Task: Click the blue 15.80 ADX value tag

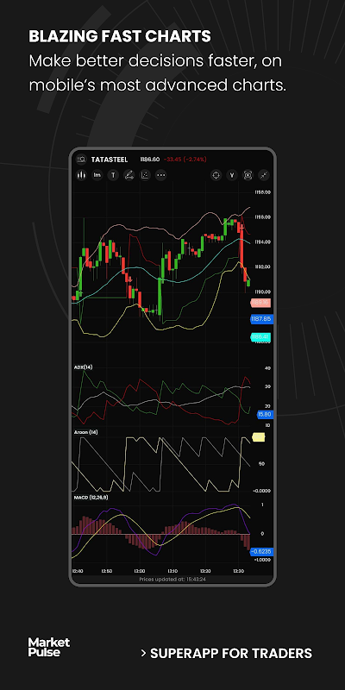Action: point(265,414)
